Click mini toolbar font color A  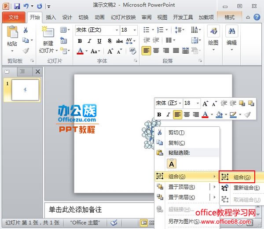click(205, 115)
